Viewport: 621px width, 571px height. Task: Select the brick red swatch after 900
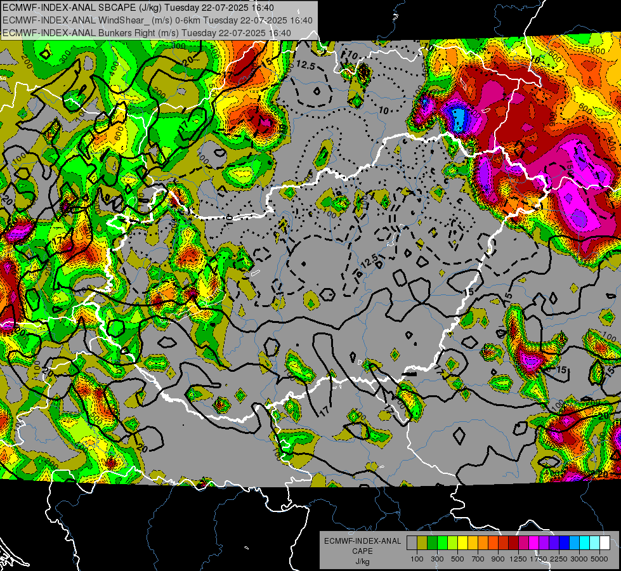504,543
